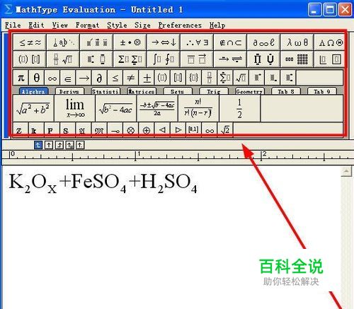Screen dimensions: 354x309
Task: Open lowercase Greek letters palette (λωθ)
Action: 297,42
